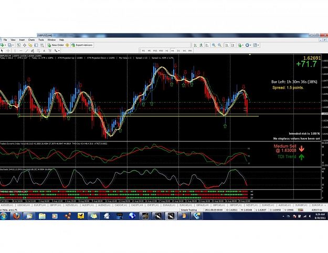328x253 pixels.
Task: Zoom out on the chart
Action: point(219,45)
